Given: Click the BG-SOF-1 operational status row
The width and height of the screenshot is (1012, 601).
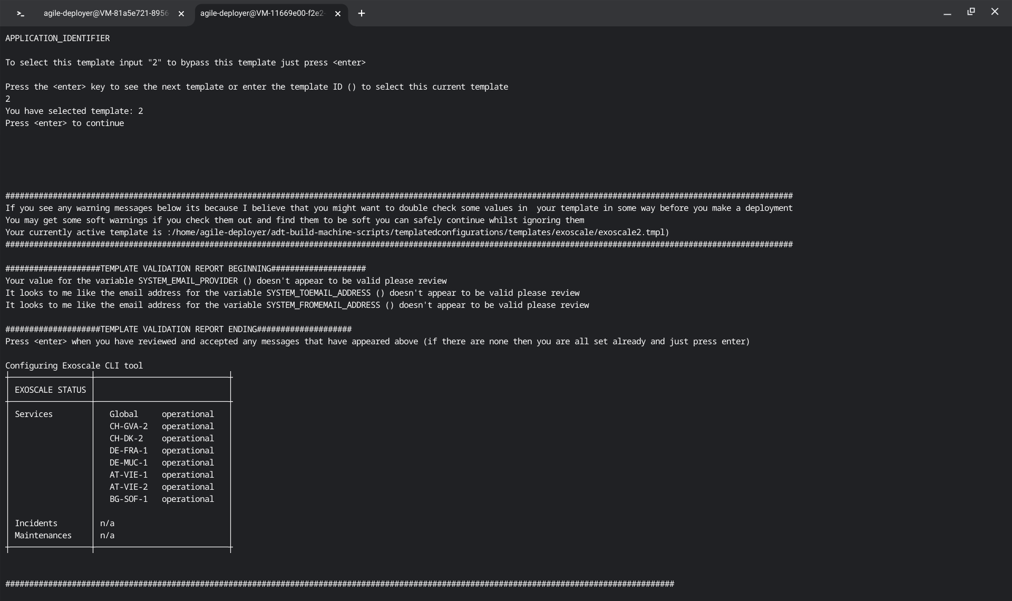Looking at the screenshot, I should [x=161, y=499].
